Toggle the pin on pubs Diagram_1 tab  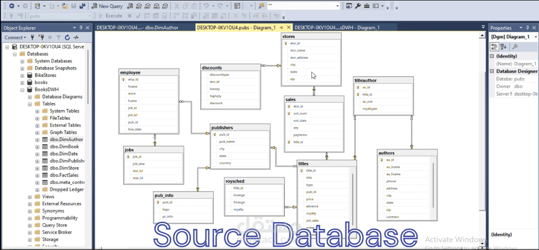281,28
